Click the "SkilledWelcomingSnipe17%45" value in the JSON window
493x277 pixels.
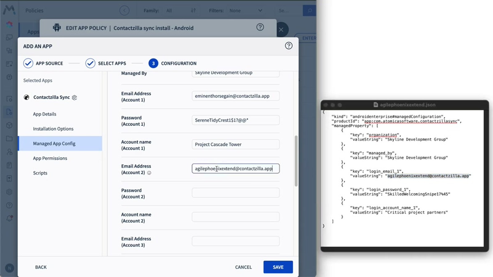418,194
